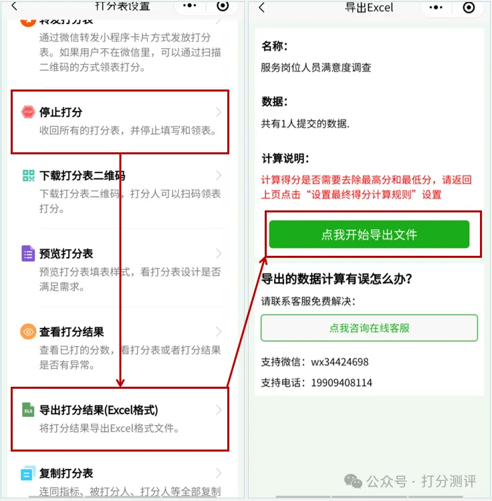Click the blue copy scoring table icon
The height and width of the screenshot is (501, 492).
[28, 473]
